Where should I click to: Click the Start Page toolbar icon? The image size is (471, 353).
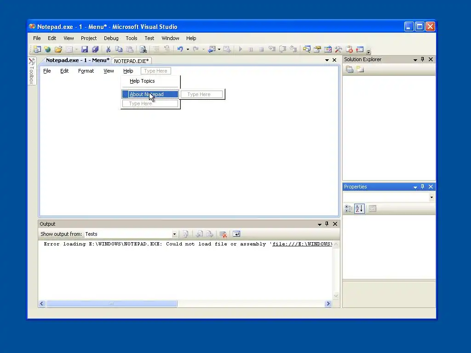click(x=360, y=49)
